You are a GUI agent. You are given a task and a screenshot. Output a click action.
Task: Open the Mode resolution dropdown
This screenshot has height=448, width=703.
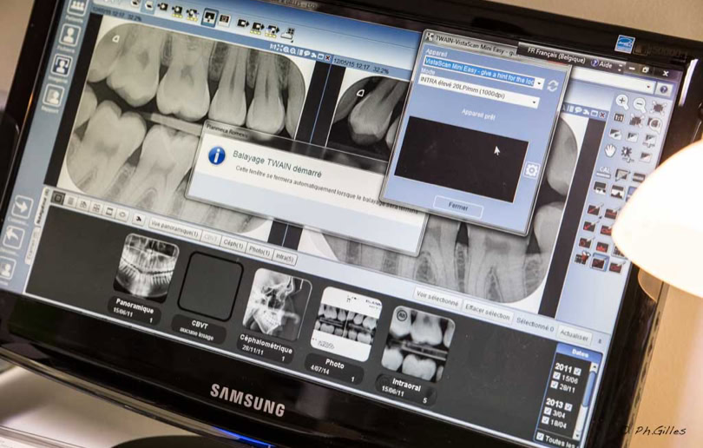(535, 102)
